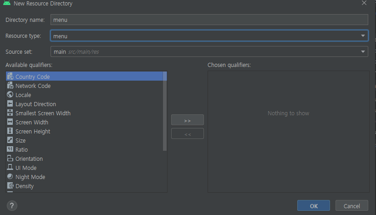Click the Directory name input field

tap(209, 20)
